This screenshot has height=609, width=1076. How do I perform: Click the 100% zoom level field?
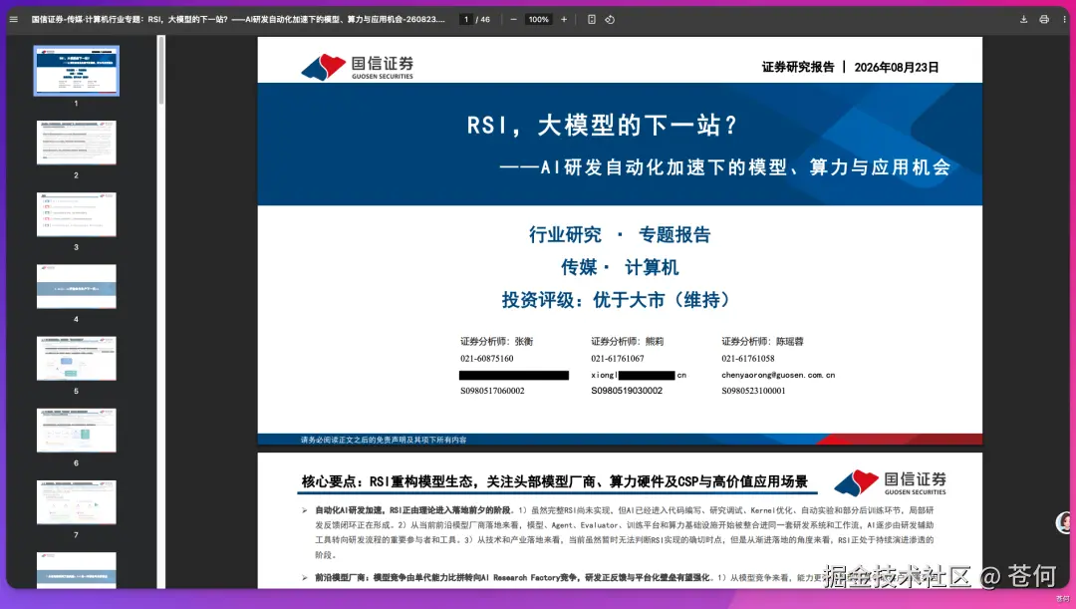[x=539, y=19]
